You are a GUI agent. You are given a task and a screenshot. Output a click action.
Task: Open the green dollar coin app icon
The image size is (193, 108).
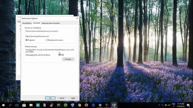point(65,105)
